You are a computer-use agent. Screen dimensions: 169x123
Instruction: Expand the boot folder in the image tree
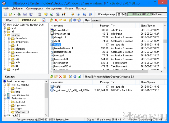pyautogui.click(x=5, y=28)
